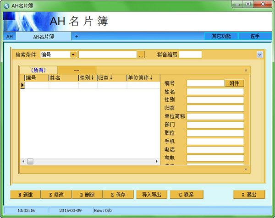Open the 佐手 menu
Viewport: 275px width, 218px height.
255,36
